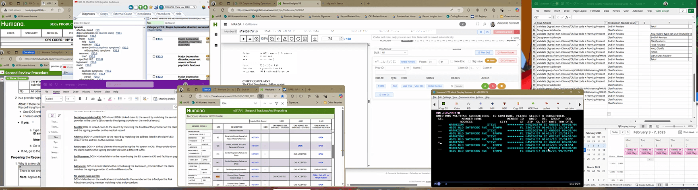Click the clipboard icon in Record Insights sidebar
698x190 pixels.
(216, 34)
